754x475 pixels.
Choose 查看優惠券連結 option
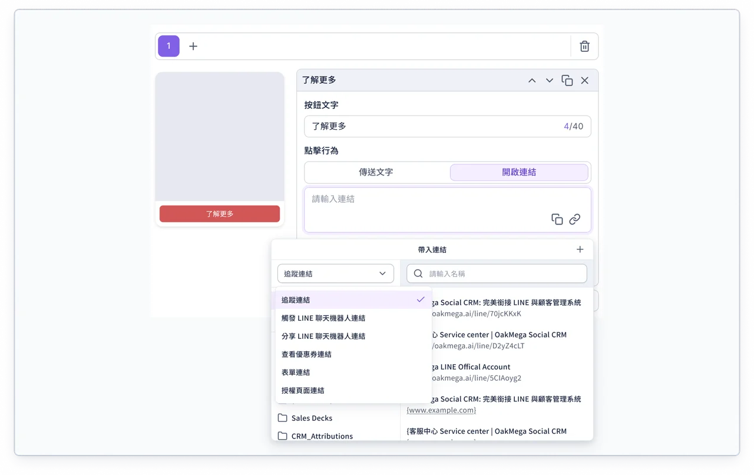pyautogui.click(x=353, y=354)
